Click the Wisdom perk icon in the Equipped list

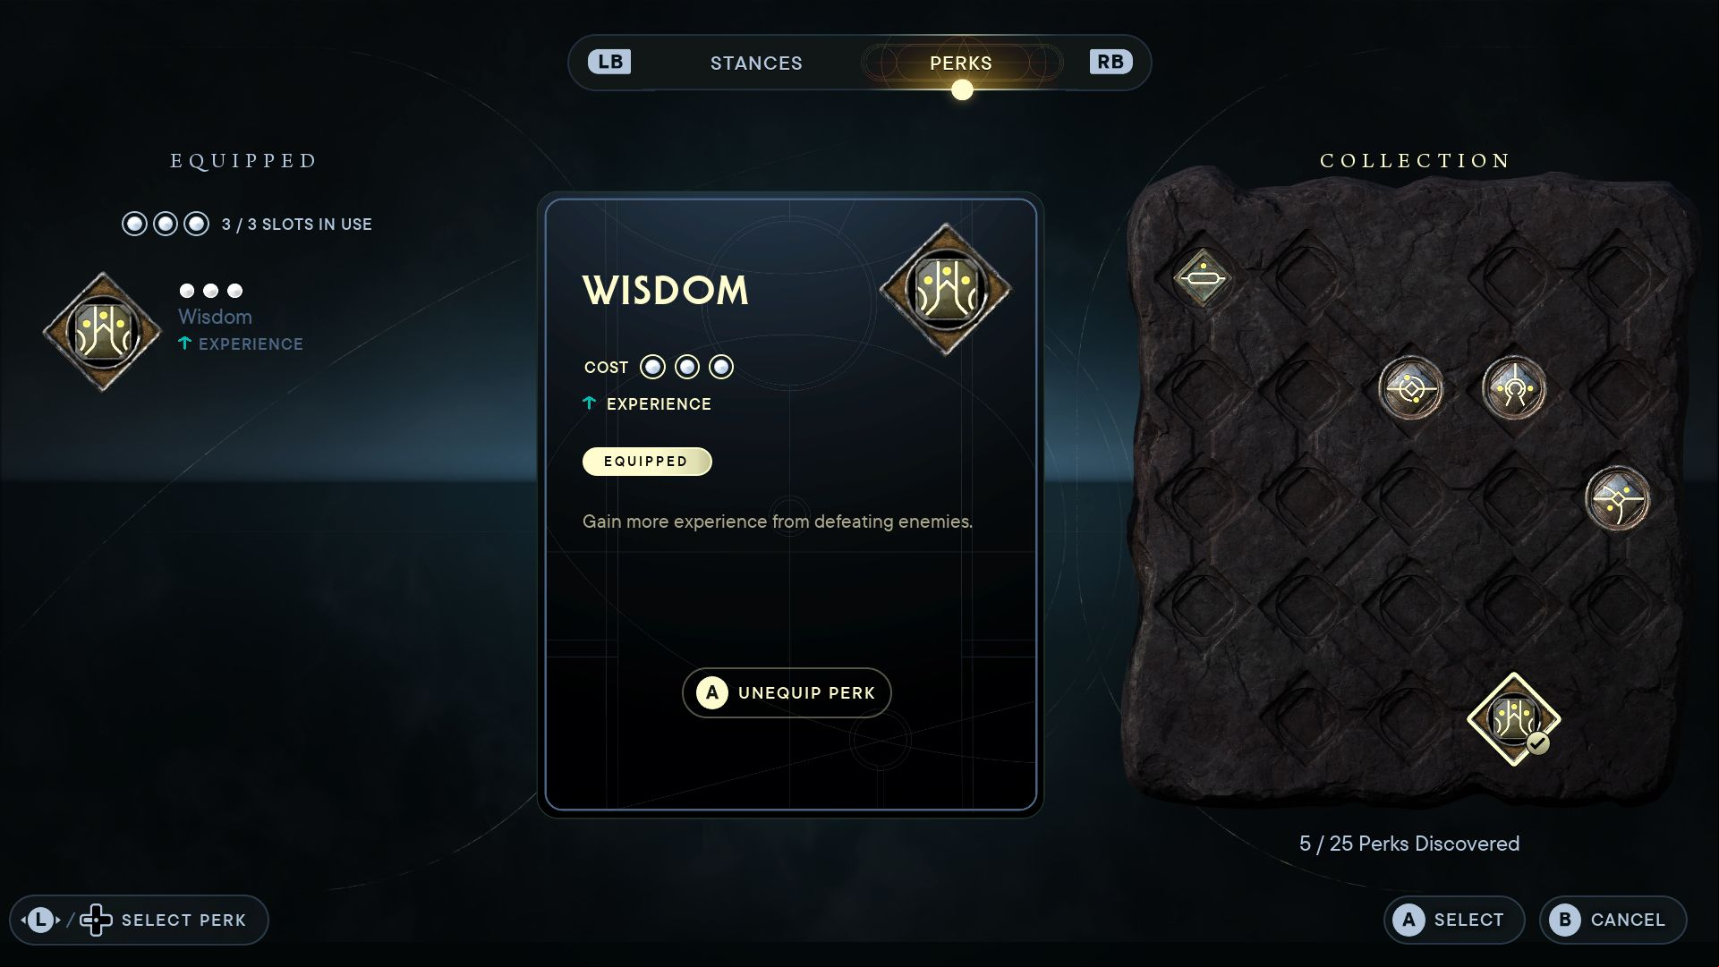(102, 332)
